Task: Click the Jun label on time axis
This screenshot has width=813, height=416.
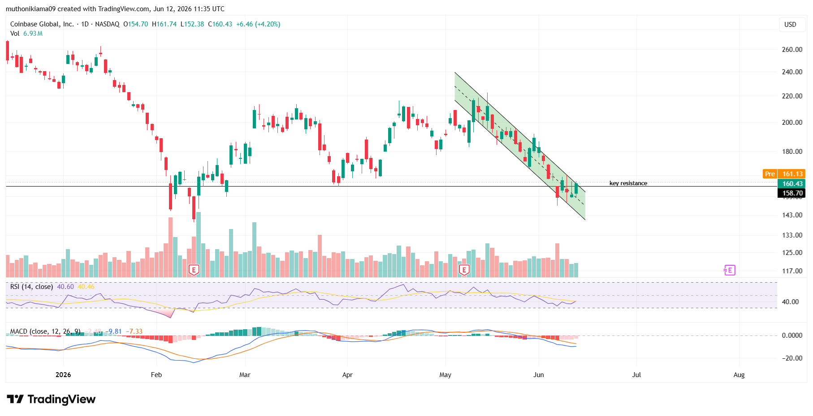Action: (x=539, y=374)
